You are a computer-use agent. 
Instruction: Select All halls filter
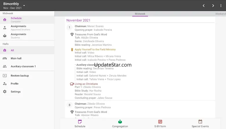[x=27, y=50]
